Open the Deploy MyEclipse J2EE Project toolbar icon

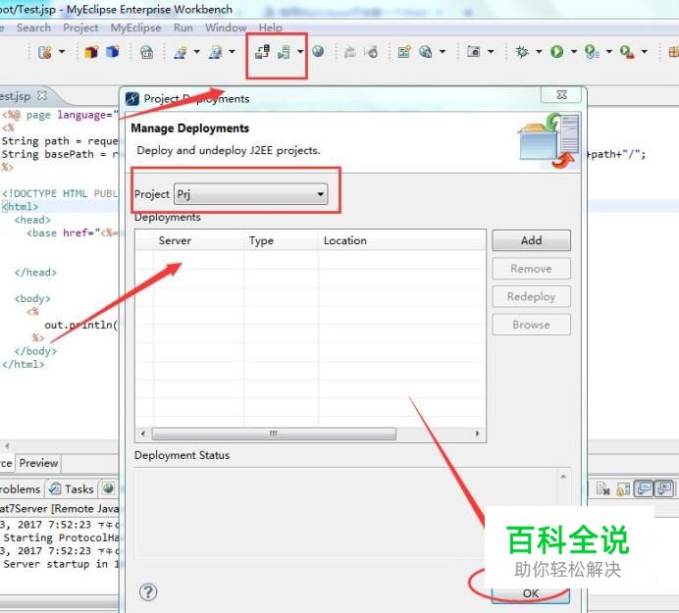pos(262,52)
